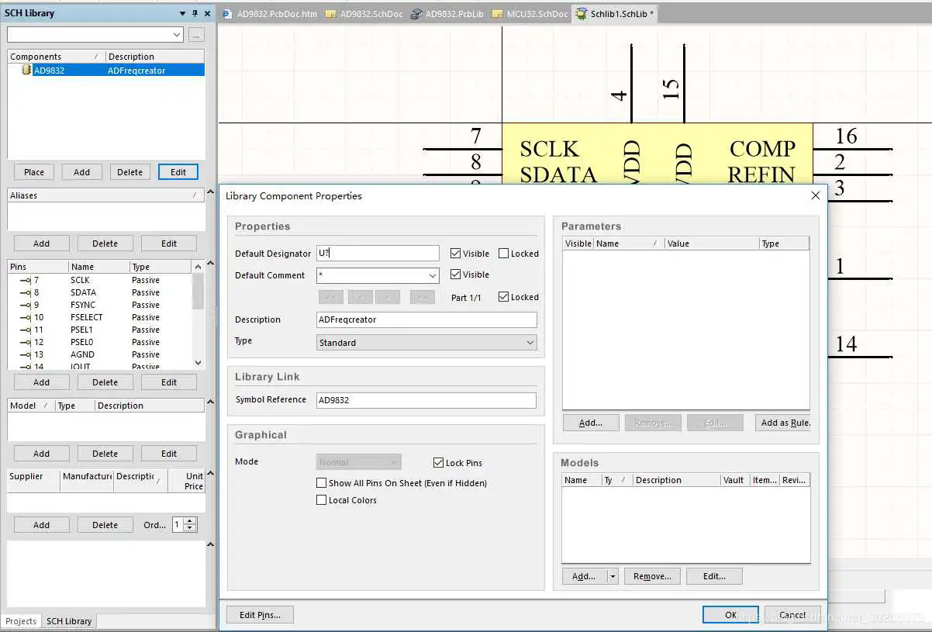
Task: Click the Default Designator input field
Action: (x=378, y=254)
